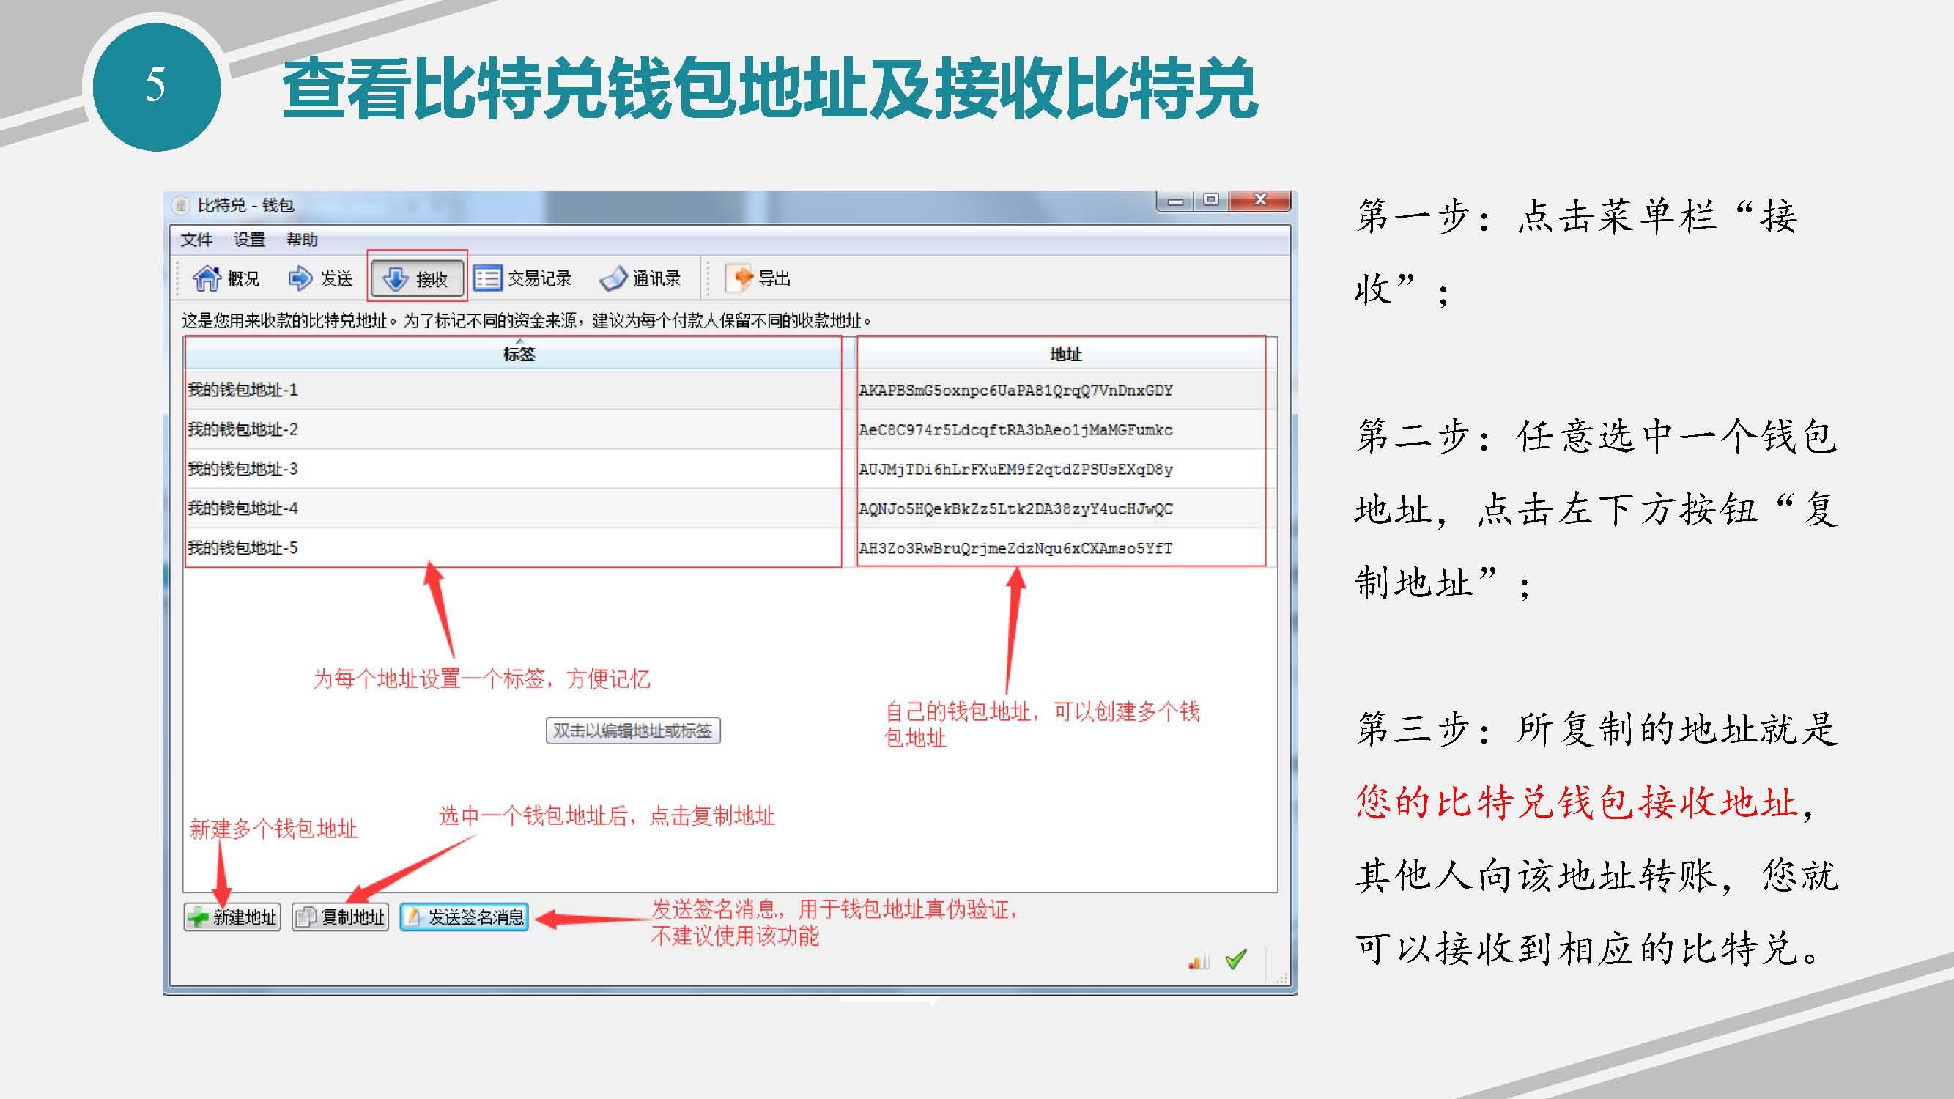This screenshot has height=1099, width=1954.
Task: Minimize the 比特兑 wallet window
Action: 1175,201
